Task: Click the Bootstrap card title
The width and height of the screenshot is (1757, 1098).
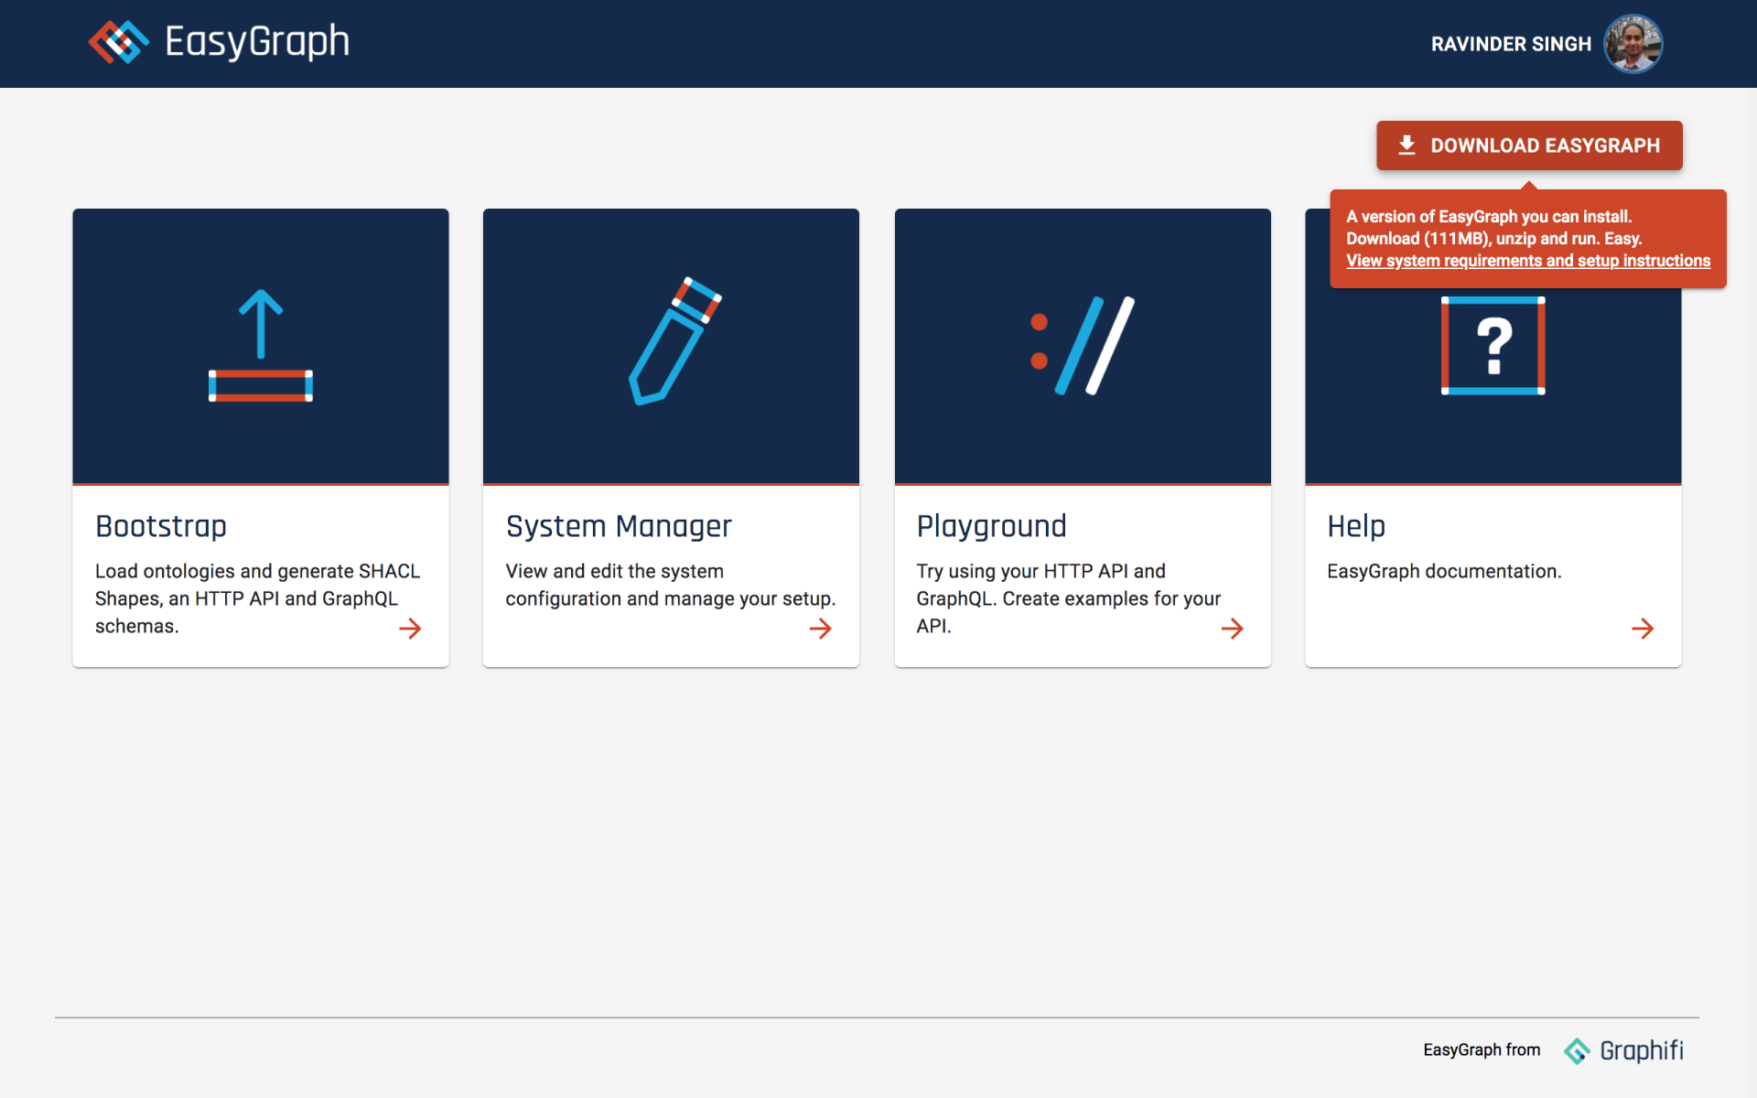Action: tap(161, 526)
